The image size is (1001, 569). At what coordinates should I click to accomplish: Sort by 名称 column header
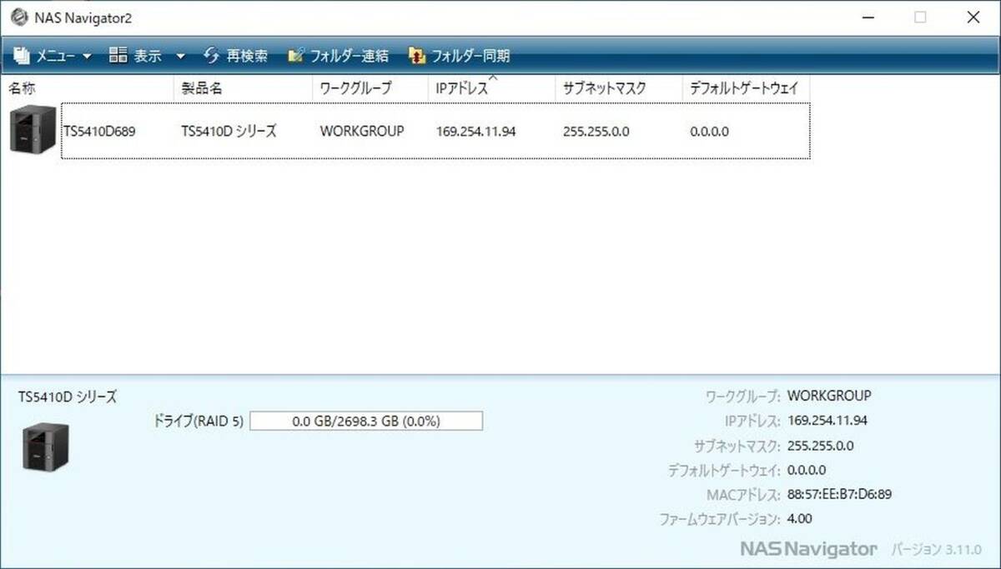(88, 87)
